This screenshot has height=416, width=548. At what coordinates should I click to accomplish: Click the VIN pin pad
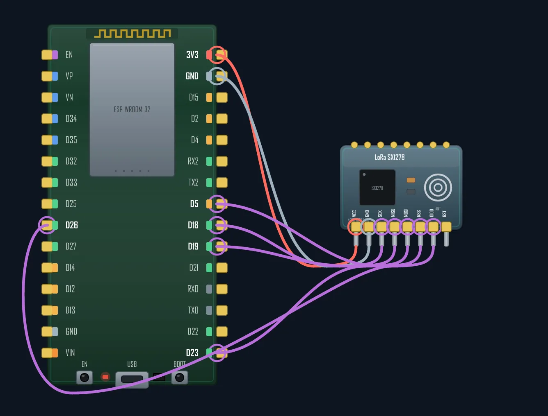tap(47, 353)
